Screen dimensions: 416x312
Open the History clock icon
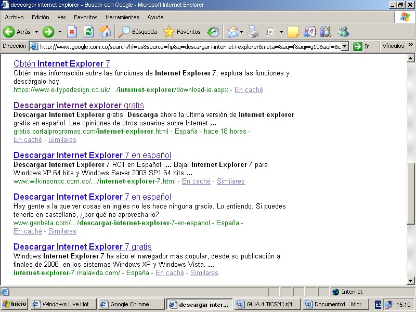click(x=213, y=32)
